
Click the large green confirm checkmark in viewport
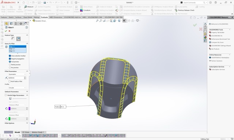point(195,25)
